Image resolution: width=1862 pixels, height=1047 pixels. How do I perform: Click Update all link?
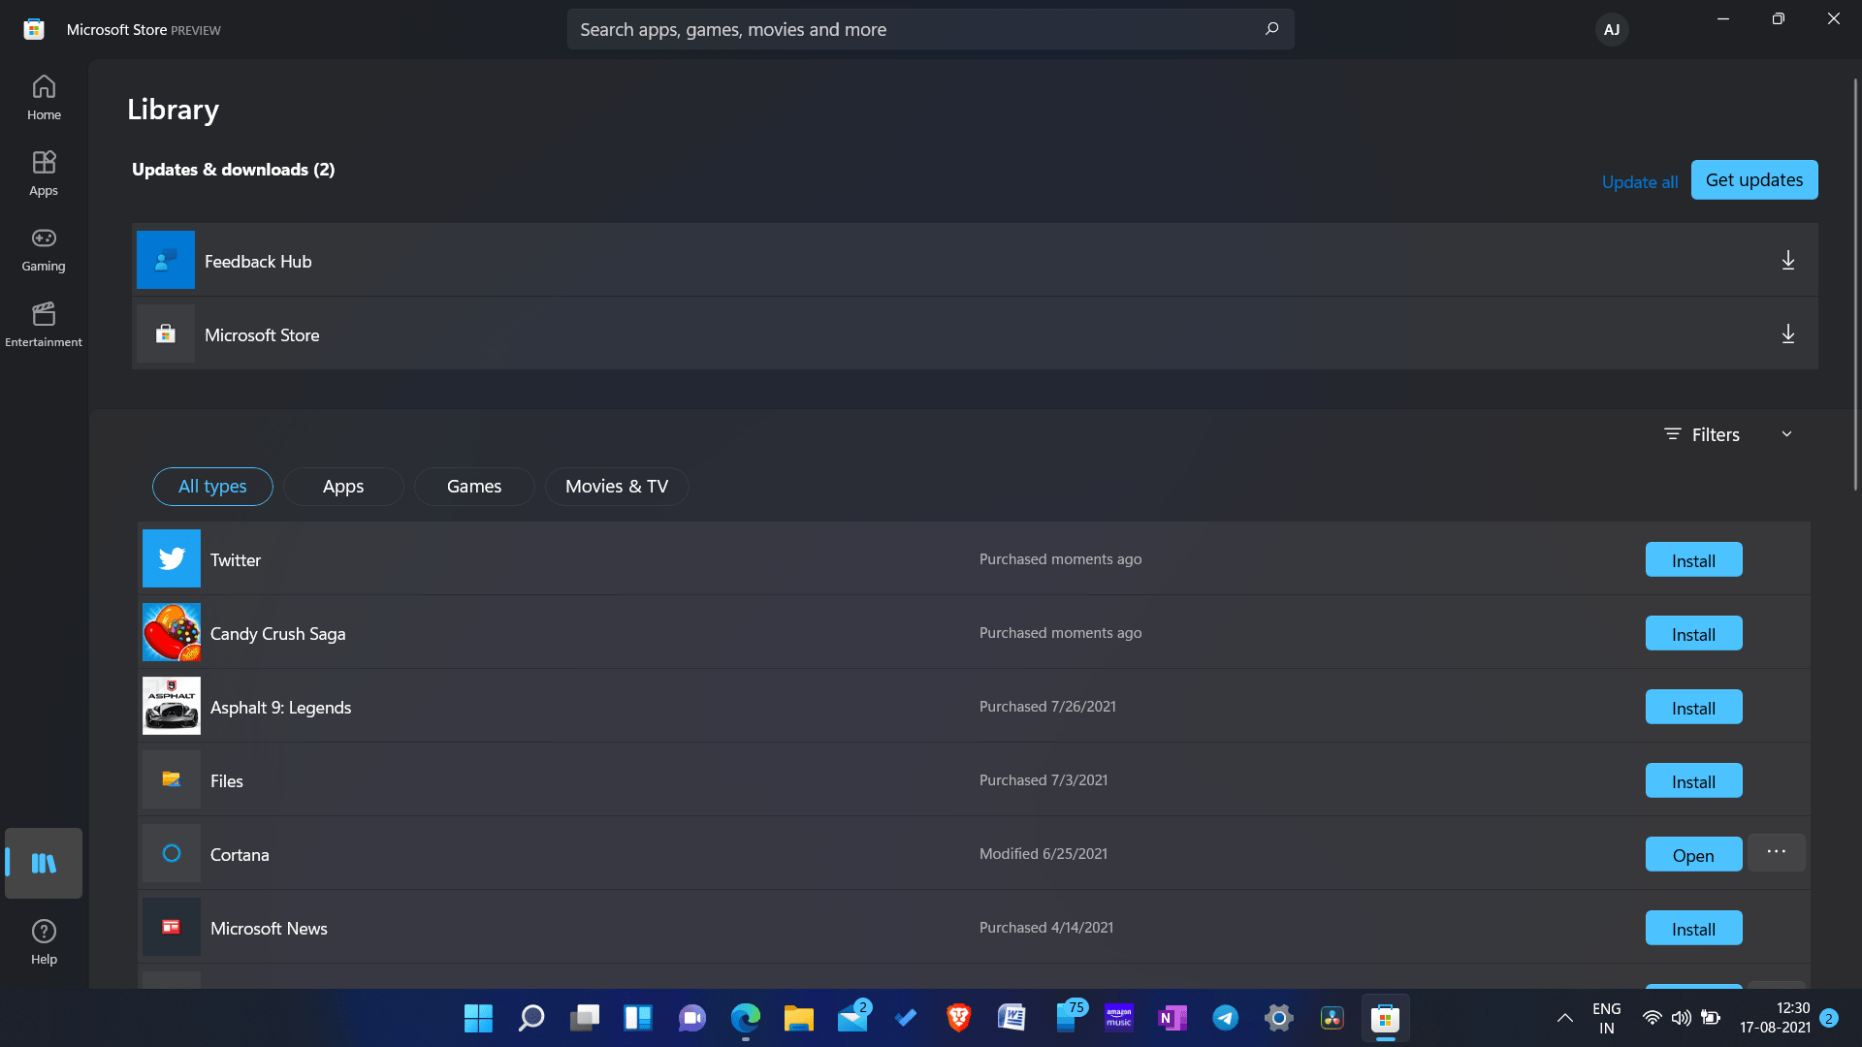(1640, 181)
